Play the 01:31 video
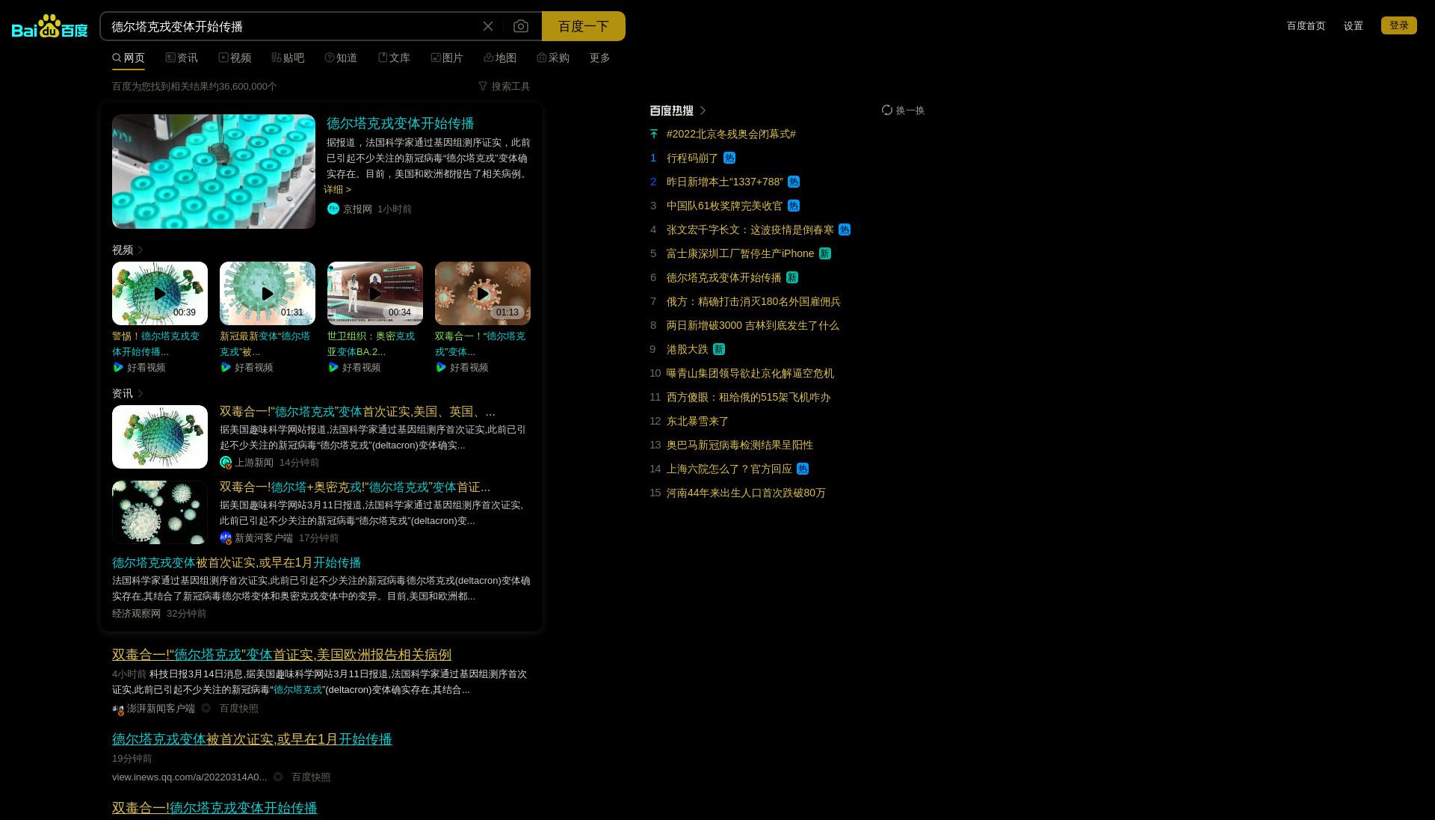 tap(268, 293)
